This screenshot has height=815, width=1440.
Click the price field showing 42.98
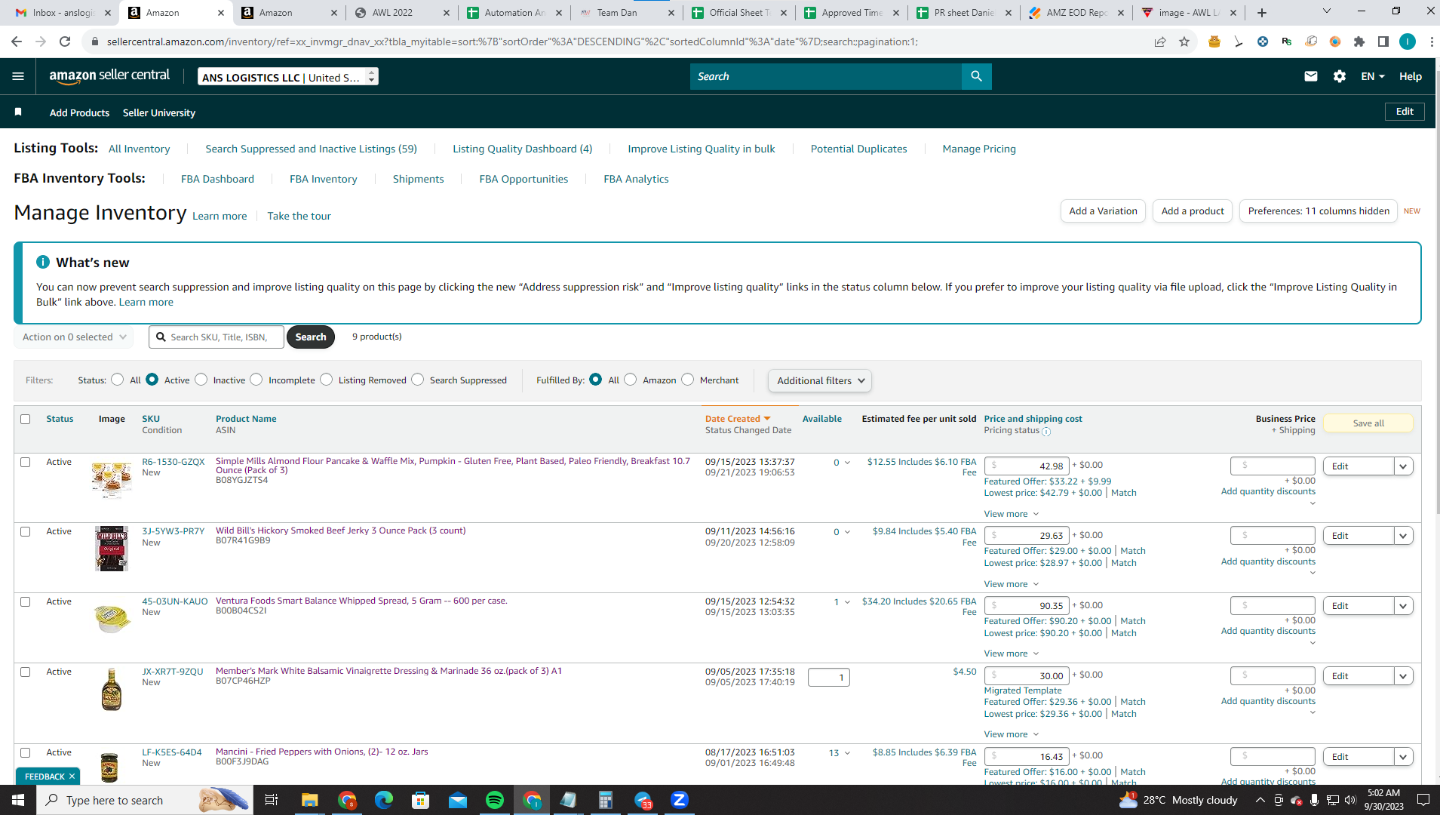pyautogui.click(x=1027, y=466)
